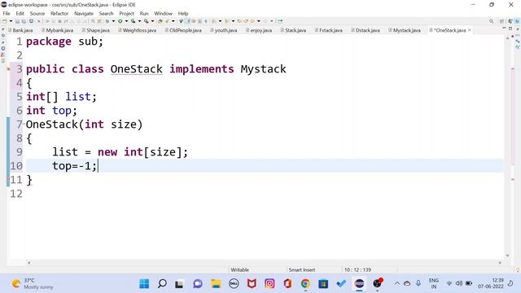
Task: Expand the Debug dropdown arrow
Action: pyautogui.click(x=113, y=21)
